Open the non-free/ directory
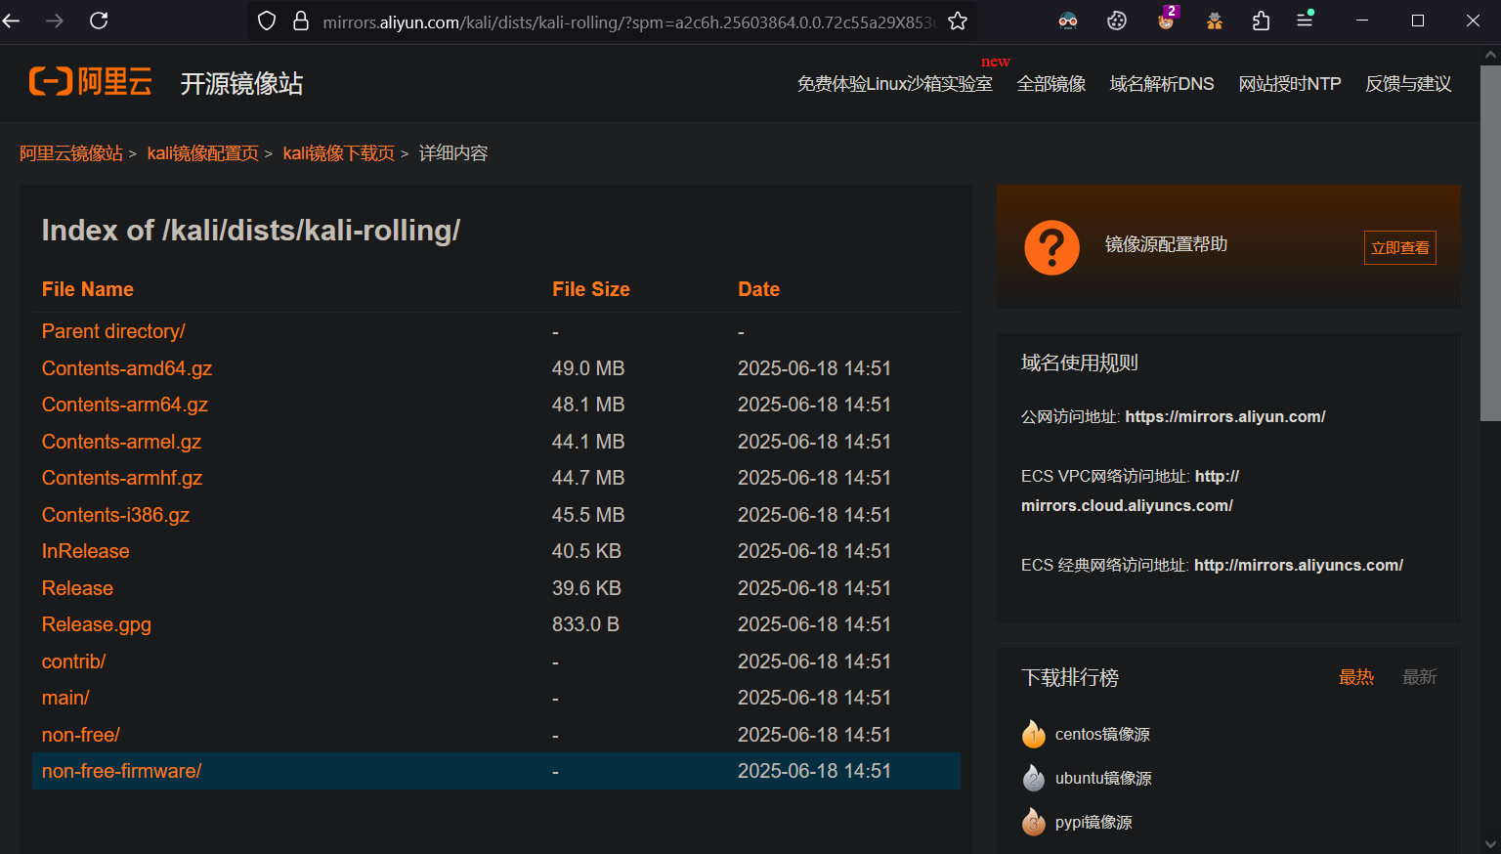1501x854 pixels. 81,735
